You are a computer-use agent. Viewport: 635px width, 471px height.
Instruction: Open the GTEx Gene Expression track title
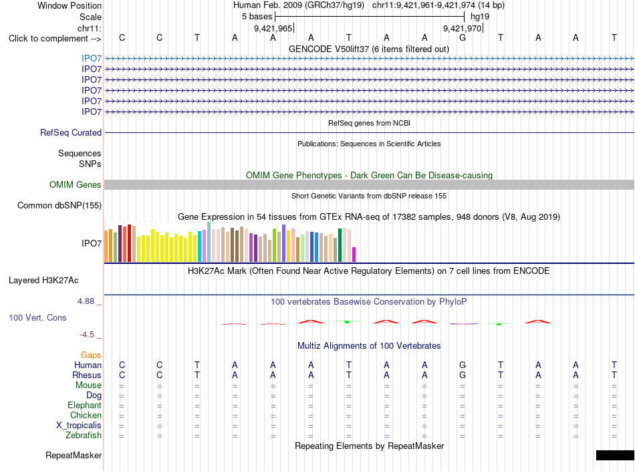[x=368, y=217]
